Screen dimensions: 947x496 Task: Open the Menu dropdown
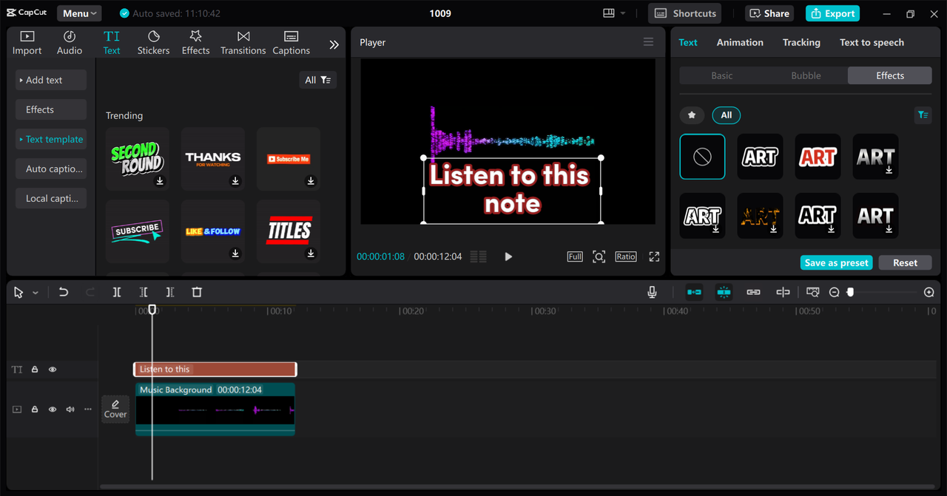pyautogui.click(x=79, y=13)
